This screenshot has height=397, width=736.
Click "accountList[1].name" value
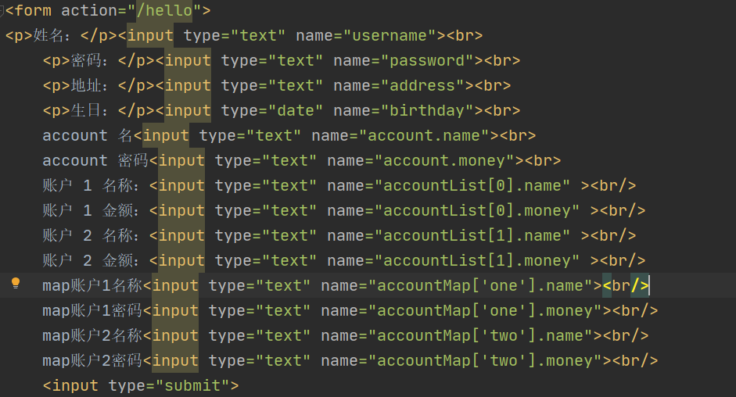pos(472,235)
